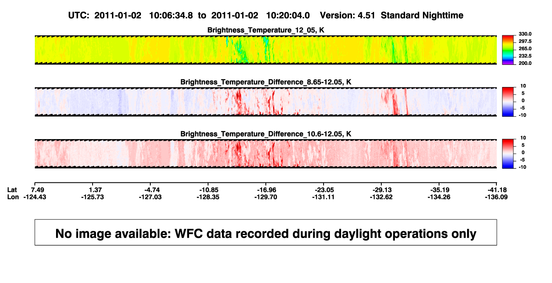The image size is (552, 283).
Task: Click the 330.0 color scale label
Action: [525, 34]
